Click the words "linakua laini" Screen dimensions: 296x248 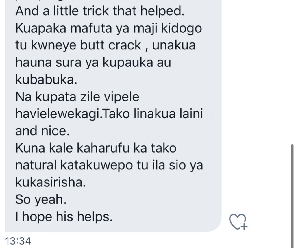coord(168,114)
